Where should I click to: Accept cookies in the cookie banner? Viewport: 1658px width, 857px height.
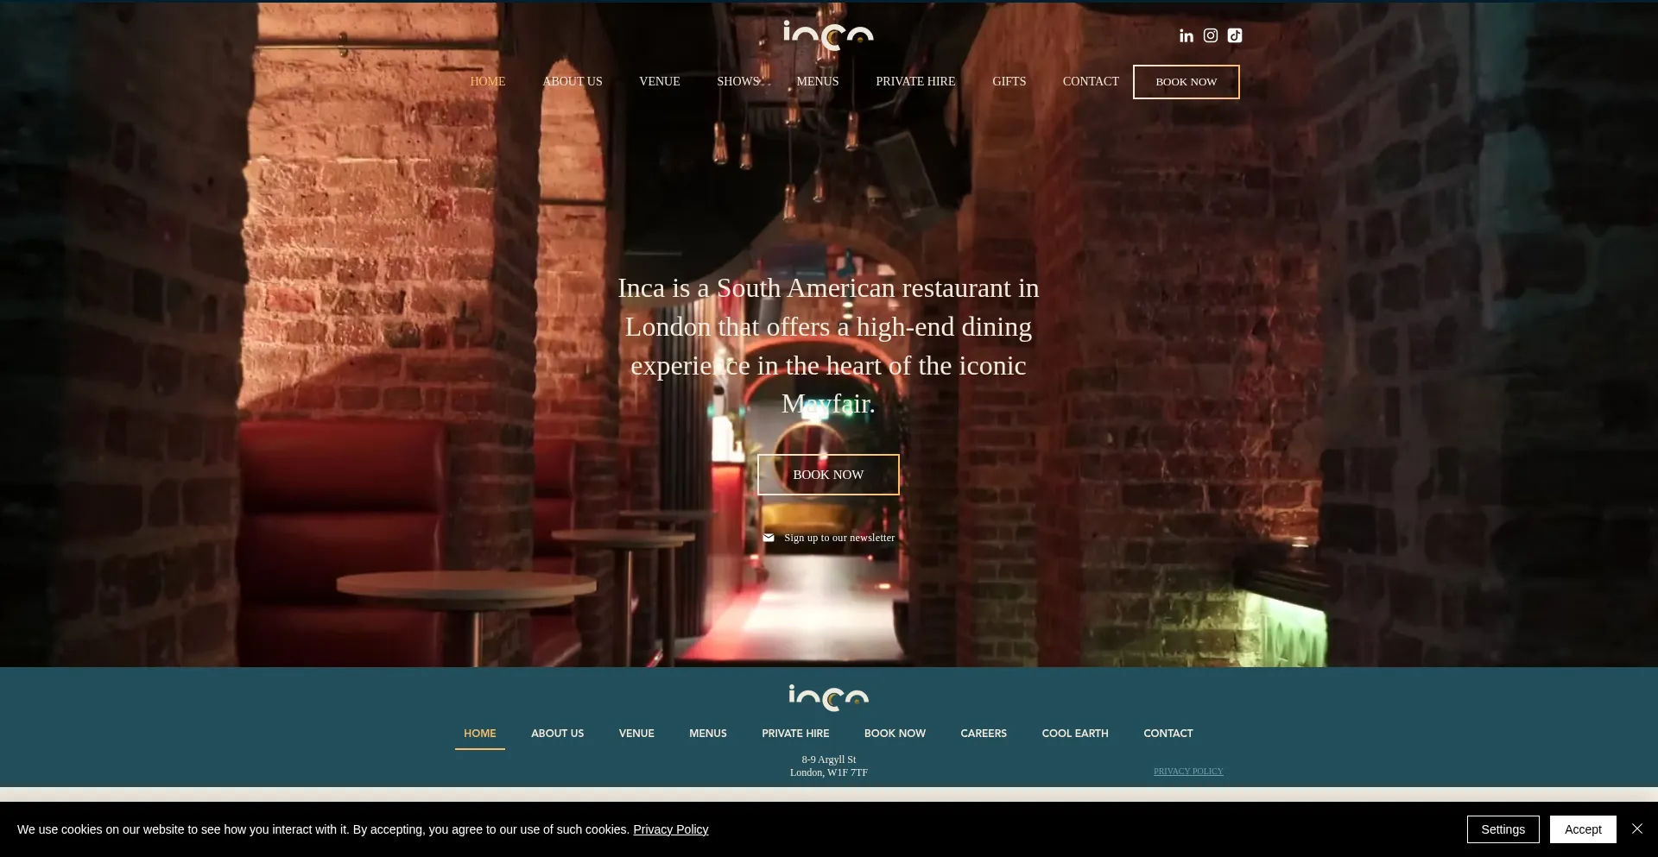coord(1582,829)
